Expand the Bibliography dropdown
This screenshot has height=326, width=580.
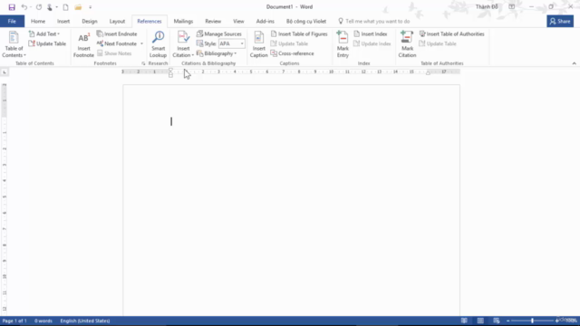click(x=236, y=53)
